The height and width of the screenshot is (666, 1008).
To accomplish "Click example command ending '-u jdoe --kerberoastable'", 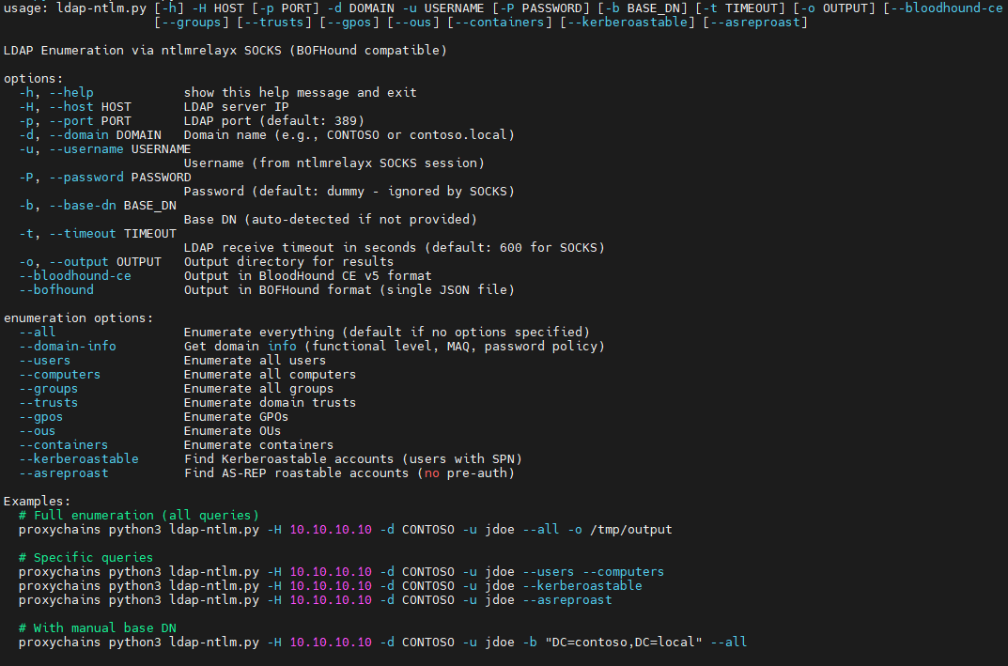I will click(331, 586).
